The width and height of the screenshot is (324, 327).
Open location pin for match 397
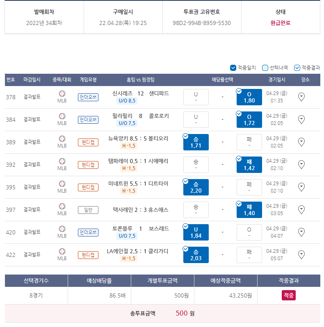click(x=301, y=209)
